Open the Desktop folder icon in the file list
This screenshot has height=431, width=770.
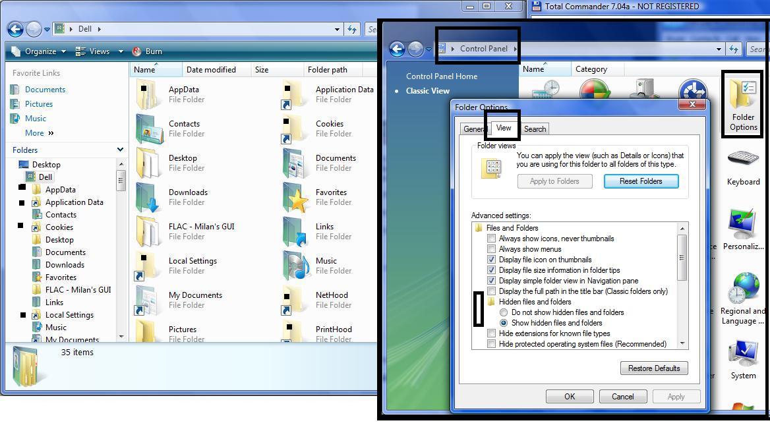pyautogui.click(x=148, y=163)
